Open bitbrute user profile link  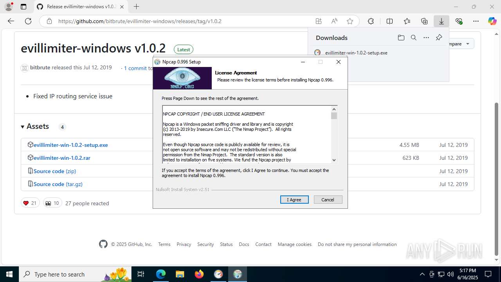(x=40, y=67)
